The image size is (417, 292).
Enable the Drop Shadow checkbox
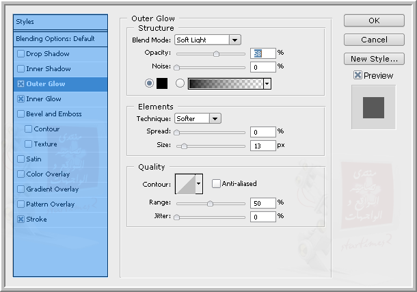(x=21, y=54)
